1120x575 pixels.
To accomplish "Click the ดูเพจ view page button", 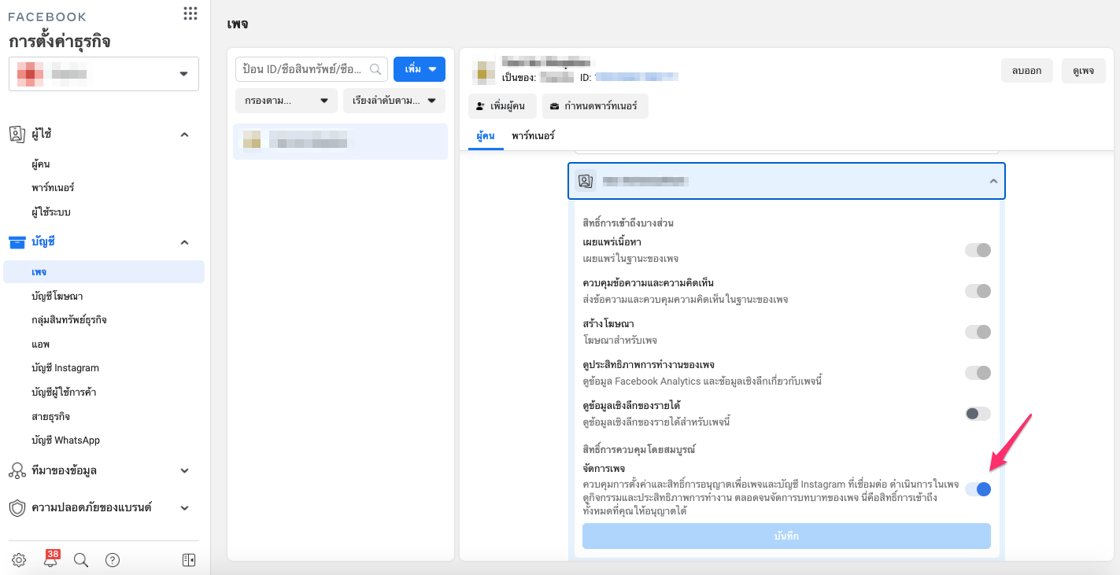I will coord(1084,71).
